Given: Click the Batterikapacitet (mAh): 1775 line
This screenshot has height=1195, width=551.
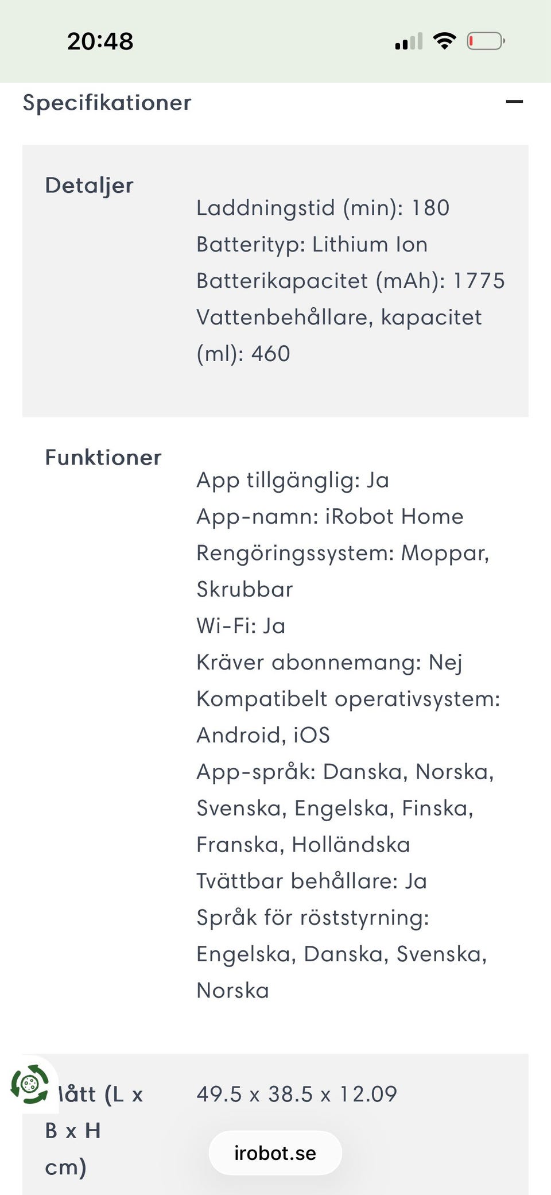Looking at the screenshot, I should (350, 281).
